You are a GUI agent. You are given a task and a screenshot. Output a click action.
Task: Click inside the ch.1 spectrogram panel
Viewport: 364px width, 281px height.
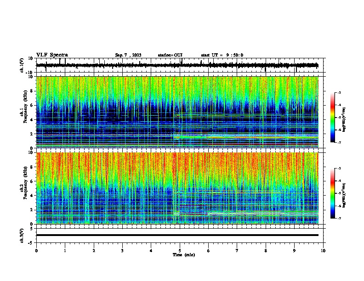tap(177, 112)
